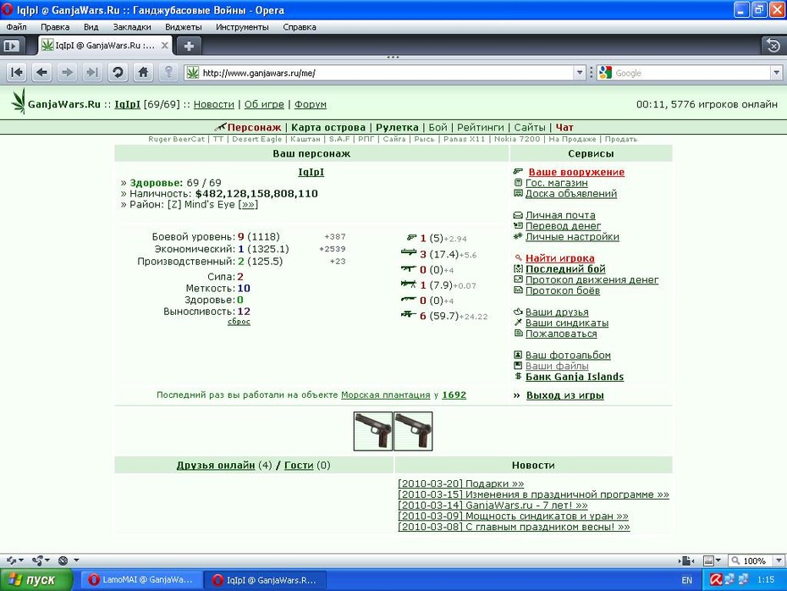Click the pistol skill icon in stats
Image resolution: width=787 pixels, height=591 pixels.
pyautogui.click(x=411, y=238)
